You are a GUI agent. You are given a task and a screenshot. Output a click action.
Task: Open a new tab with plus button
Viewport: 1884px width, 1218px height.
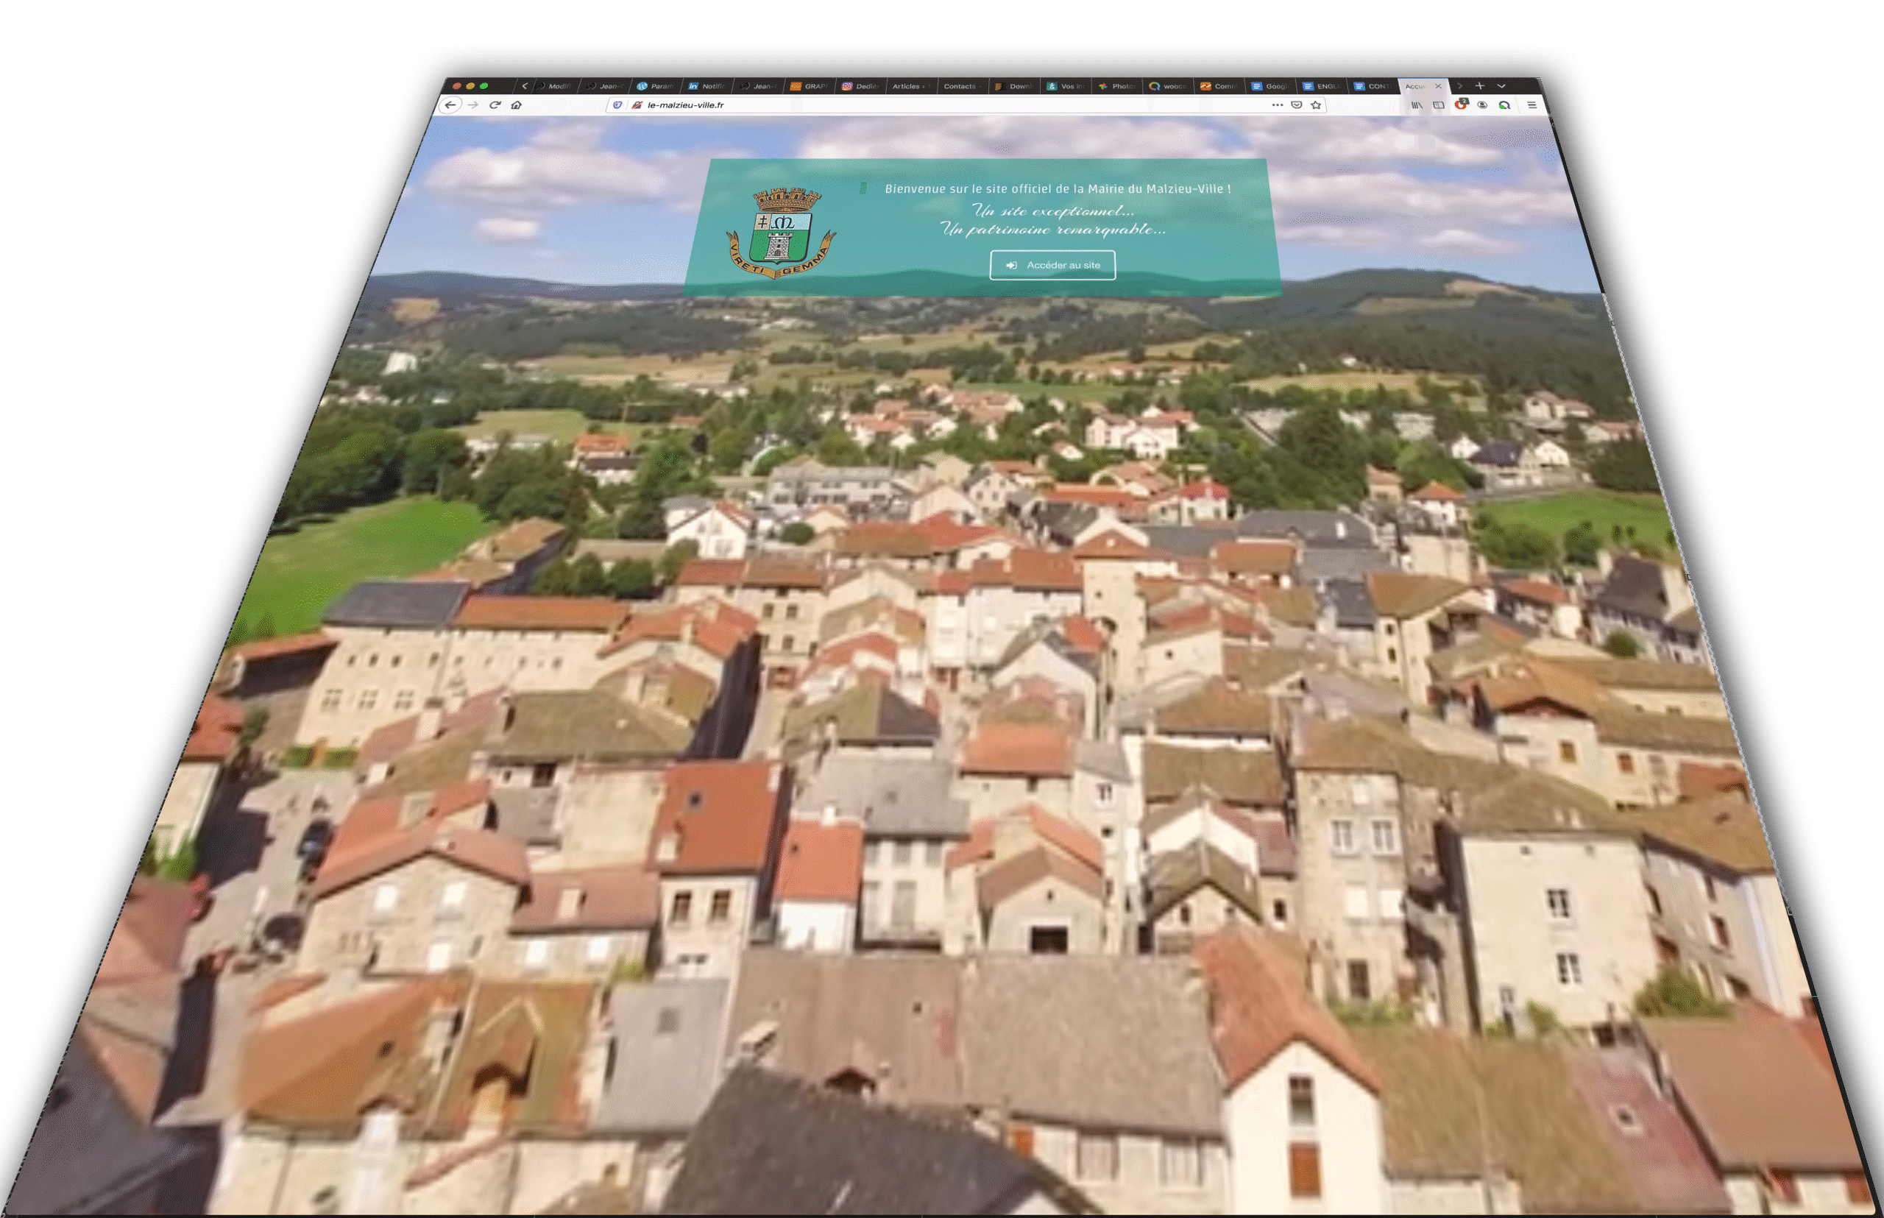point(1480,86)
